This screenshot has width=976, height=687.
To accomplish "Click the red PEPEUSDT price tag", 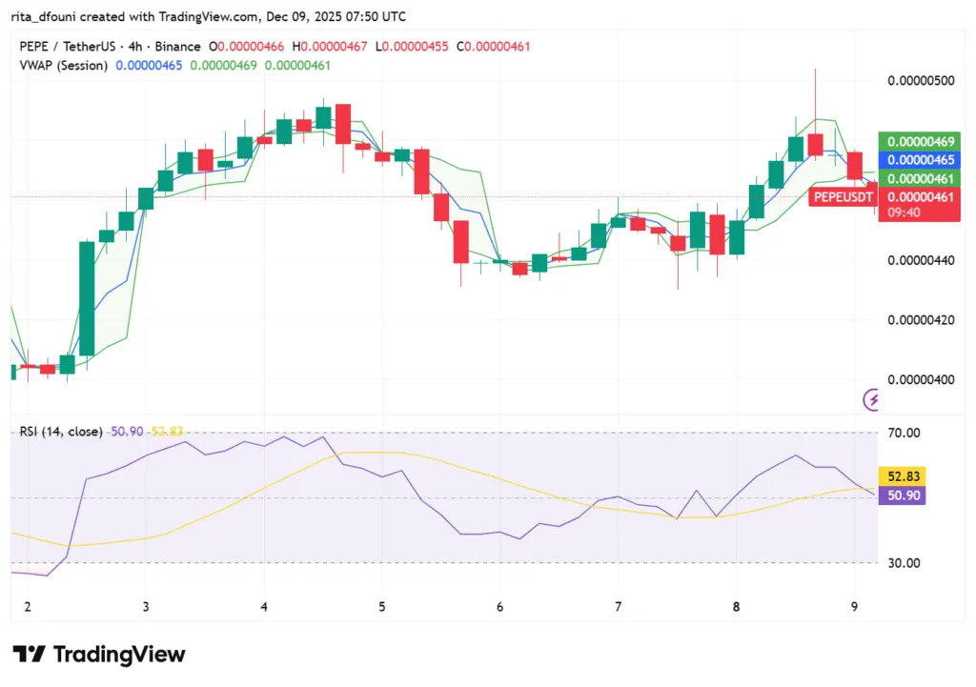I will coord(842,197).
